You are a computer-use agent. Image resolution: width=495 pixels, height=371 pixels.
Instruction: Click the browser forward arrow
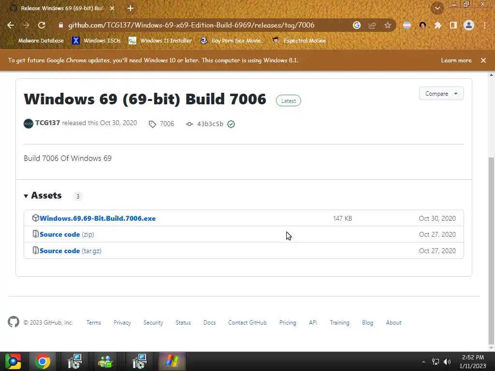26,25
